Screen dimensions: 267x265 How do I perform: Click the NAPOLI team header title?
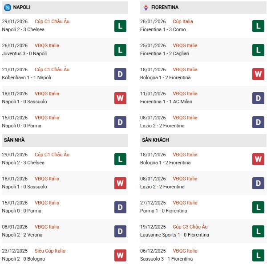pos(22,7)
